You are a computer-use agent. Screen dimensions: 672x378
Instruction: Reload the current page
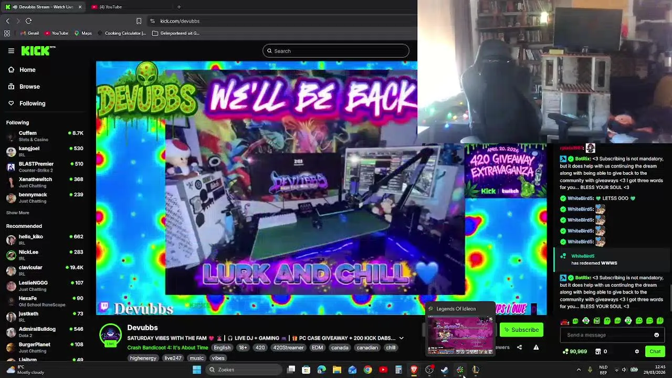pyautogui.click(x=28, y=21)
